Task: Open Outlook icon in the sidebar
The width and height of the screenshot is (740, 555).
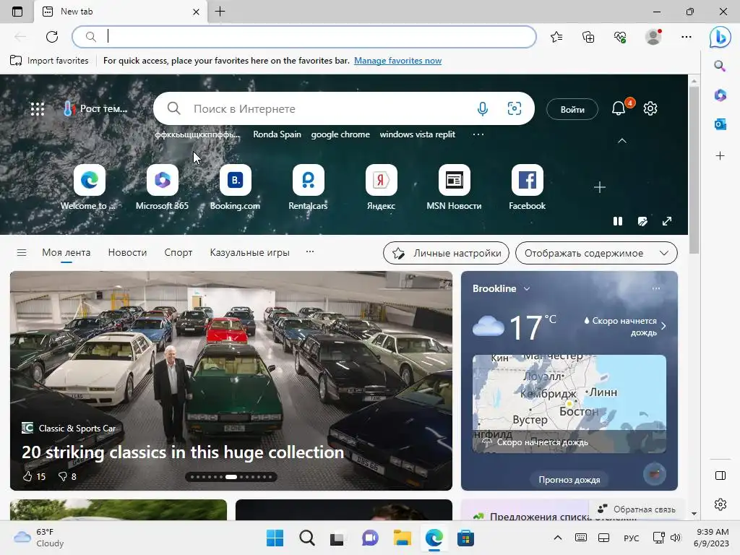Action: click(x=720, y=124)
